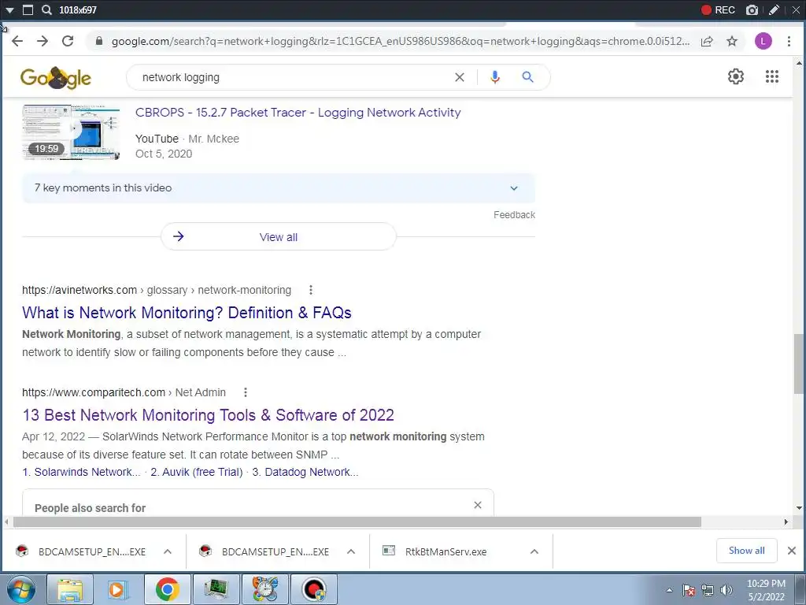Click the red REC button
The image size is (806, 605).
(x=718, y=9)
